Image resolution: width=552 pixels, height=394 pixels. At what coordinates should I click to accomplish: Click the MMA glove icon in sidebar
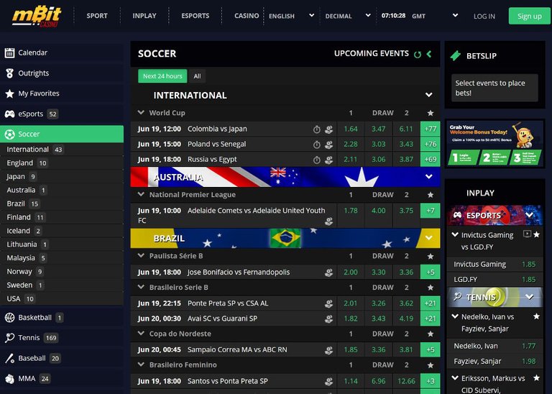(x=9, y=379)
